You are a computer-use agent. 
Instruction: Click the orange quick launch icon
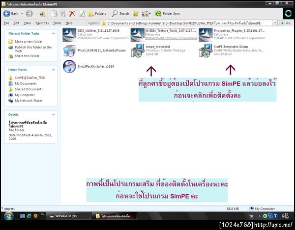(35, 216)
